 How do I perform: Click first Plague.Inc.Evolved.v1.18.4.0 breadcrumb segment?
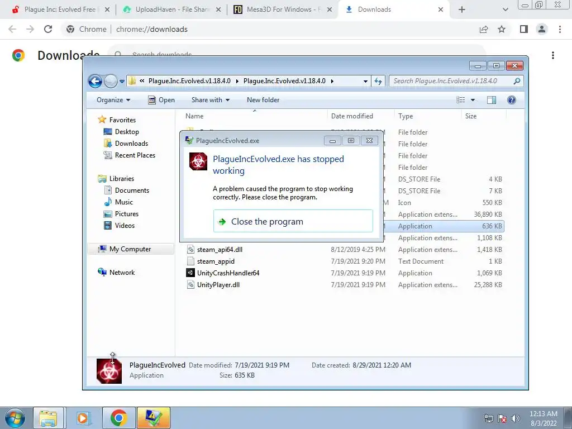[x=189, y=81]
